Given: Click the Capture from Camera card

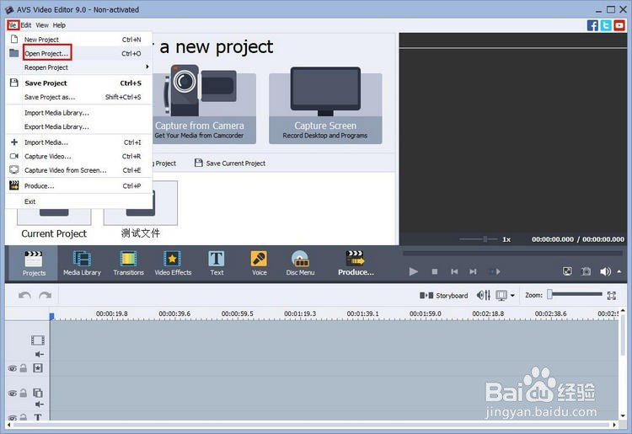Looking at the screenshot, I should 204,105.
